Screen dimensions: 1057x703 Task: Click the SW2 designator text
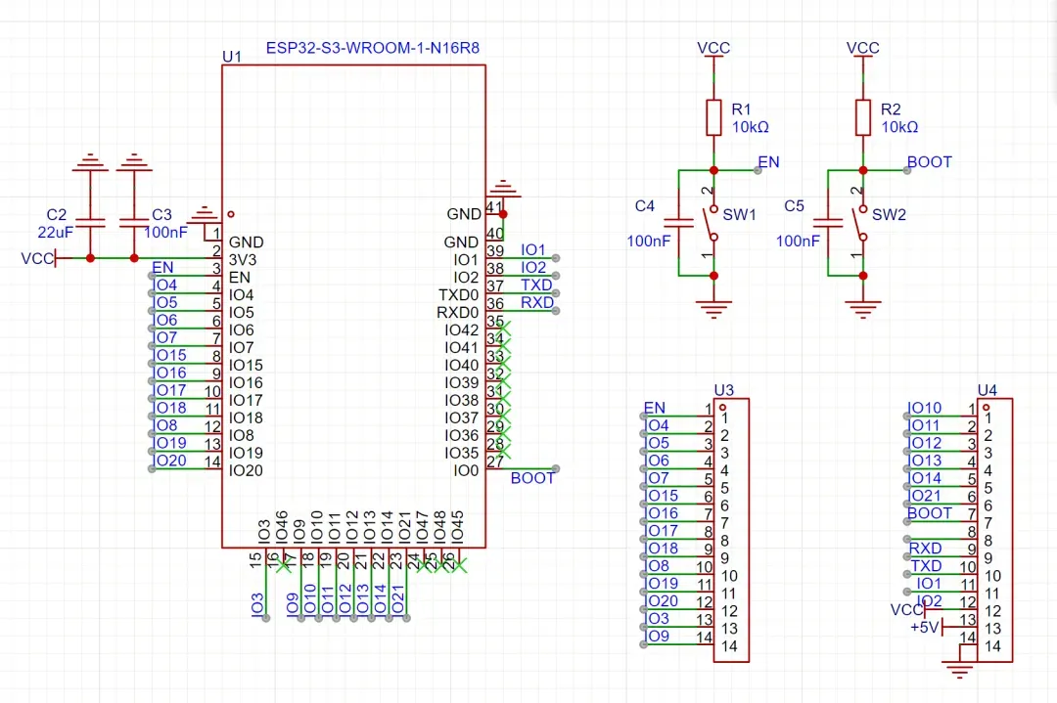(x=889, y=215)
